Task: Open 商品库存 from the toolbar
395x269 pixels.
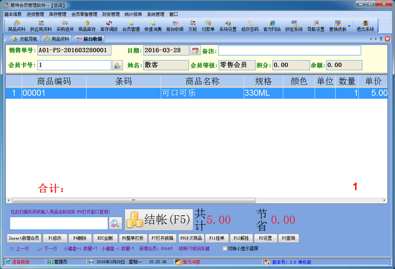Action: point(87,26)
